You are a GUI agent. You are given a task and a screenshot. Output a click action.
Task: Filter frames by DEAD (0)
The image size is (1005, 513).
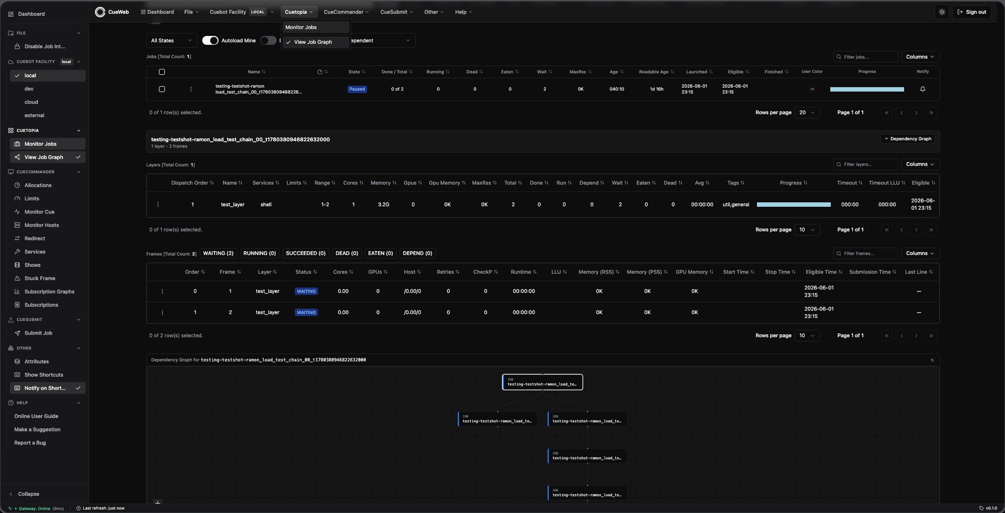coord(346,253)
